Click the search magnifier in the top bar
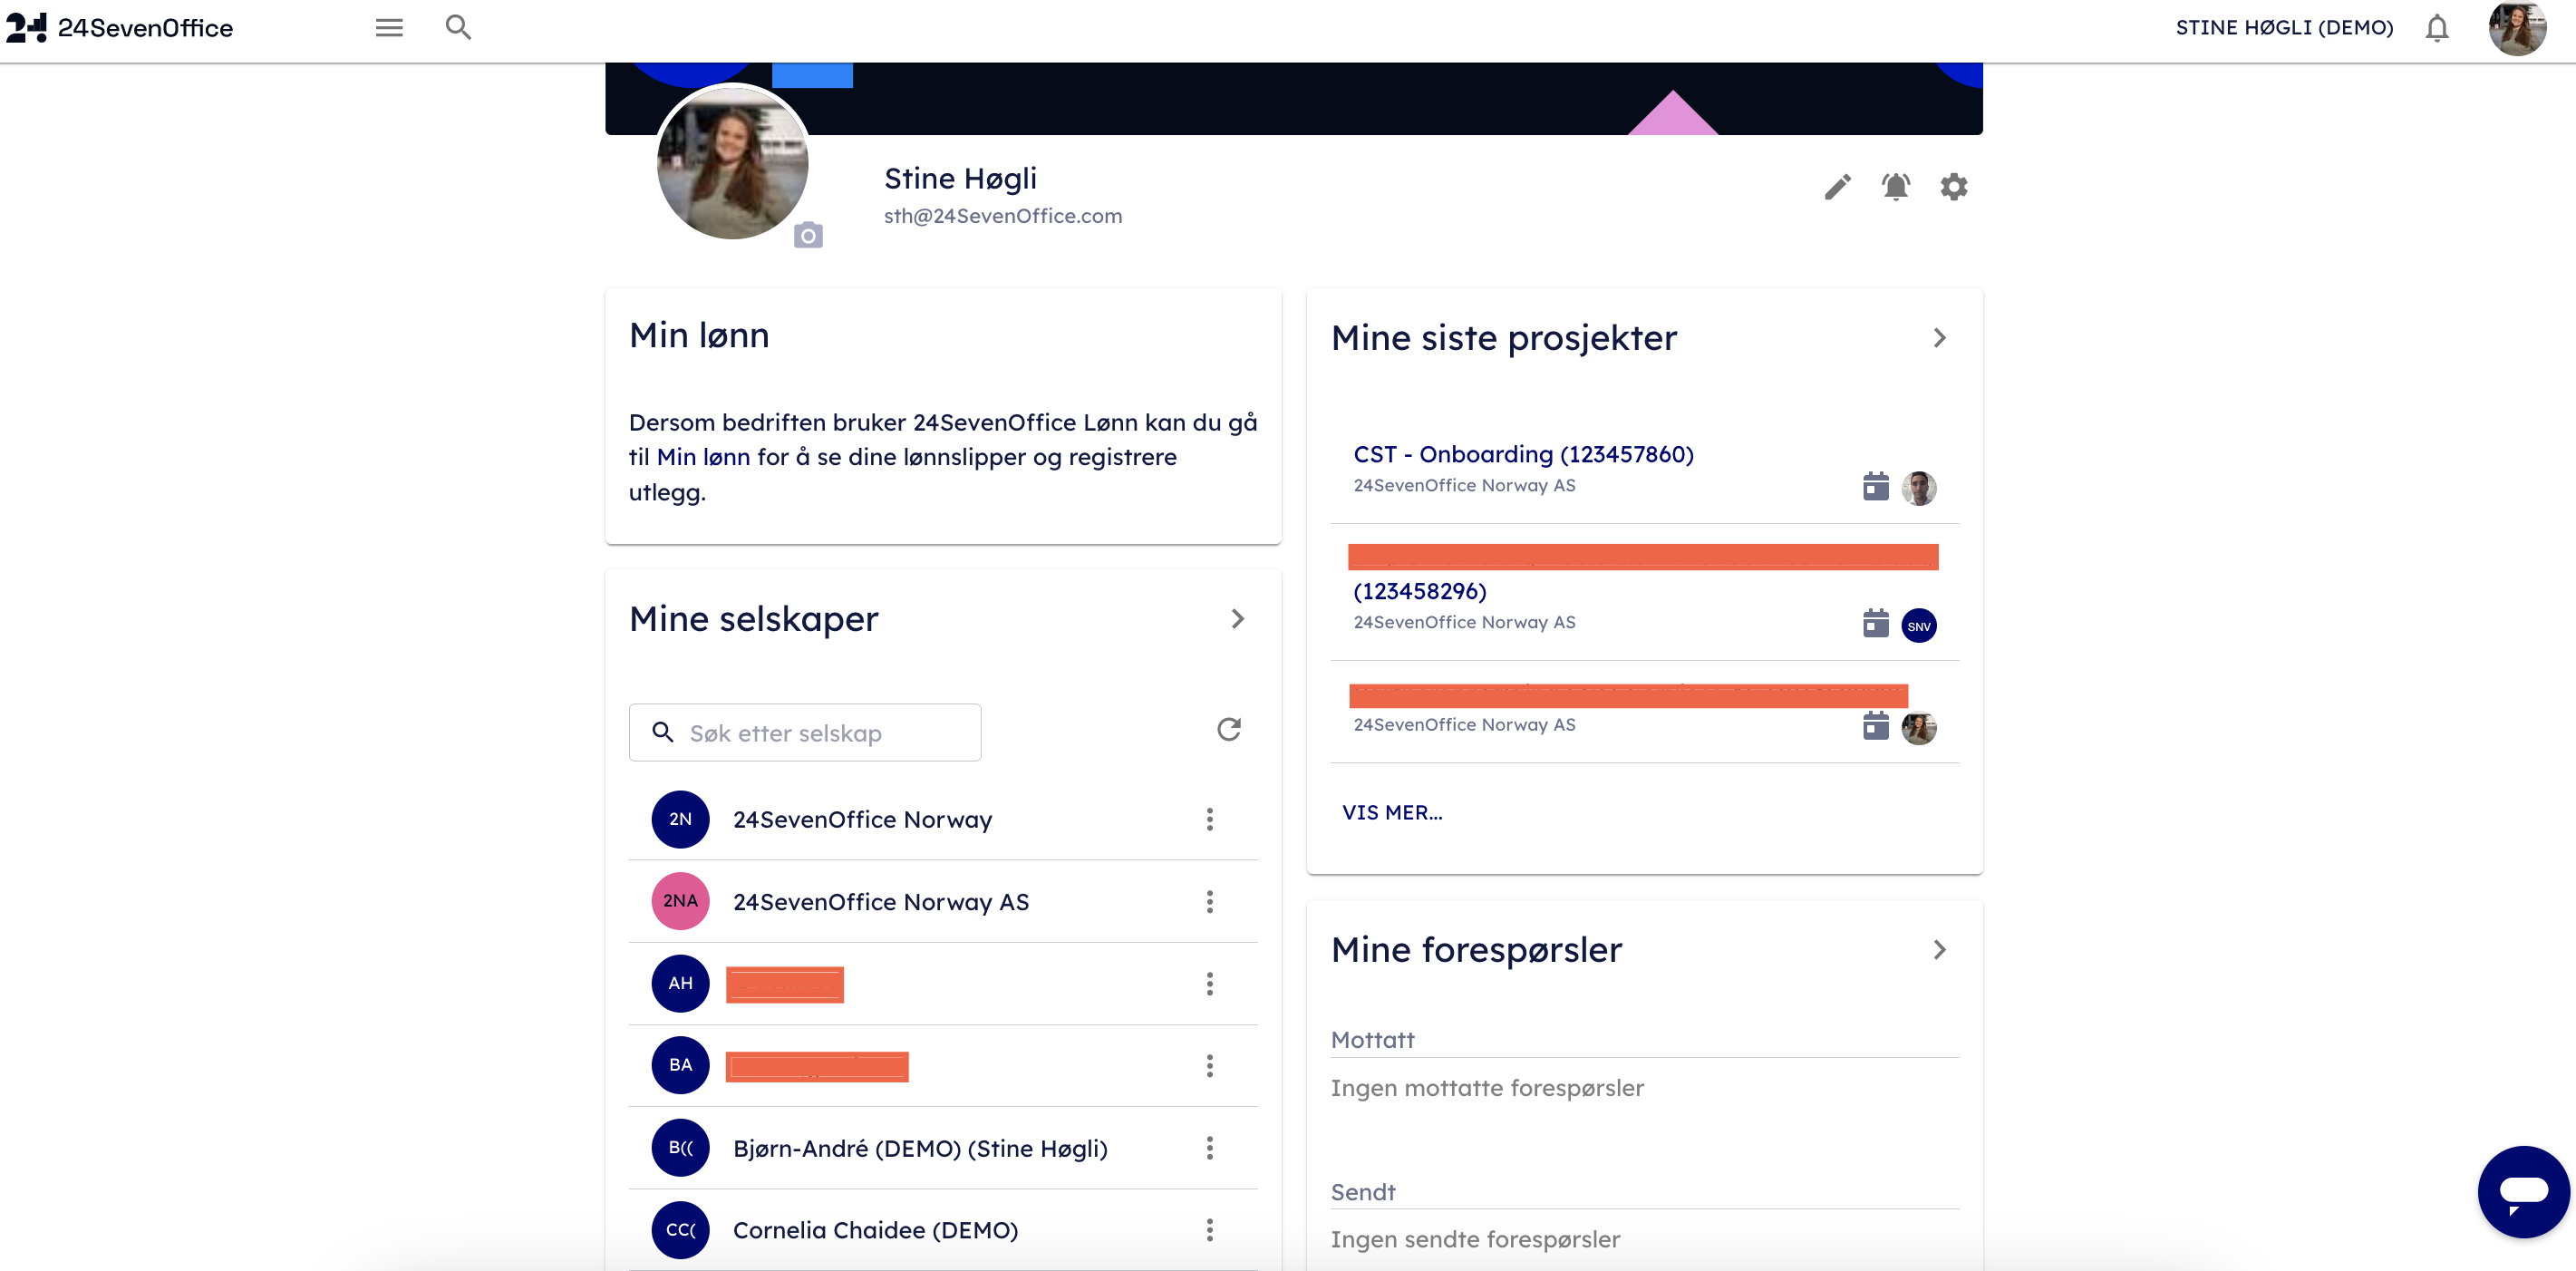Screen dimensions: 2576x1271 [x=458, y=28]
